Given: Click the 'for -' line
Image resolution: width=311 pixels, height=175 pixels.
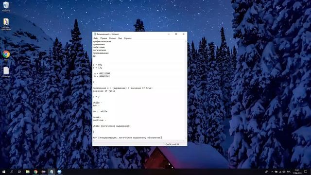Looking at the screenshot, I should 96,105.
